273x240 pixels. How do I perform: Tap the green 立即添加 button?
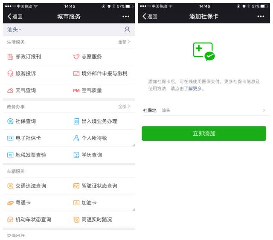click(204, 133)
